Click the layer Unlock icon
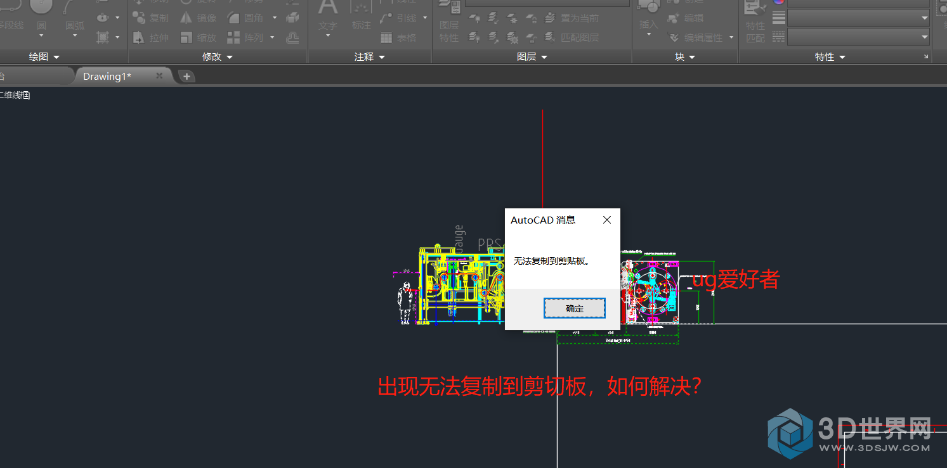947x468 pixels. tap(533, 38)
